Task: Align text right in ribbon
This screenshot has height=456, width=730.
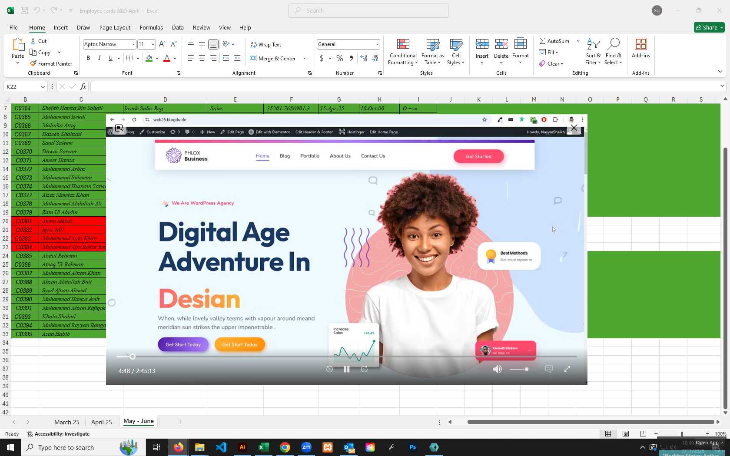Action: pos(213,58)
